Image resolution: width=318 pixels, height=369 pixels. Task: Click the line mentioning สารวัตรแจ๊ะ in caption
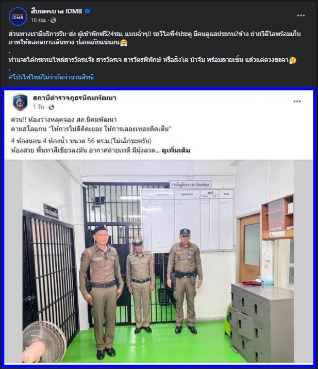[152, 60]
